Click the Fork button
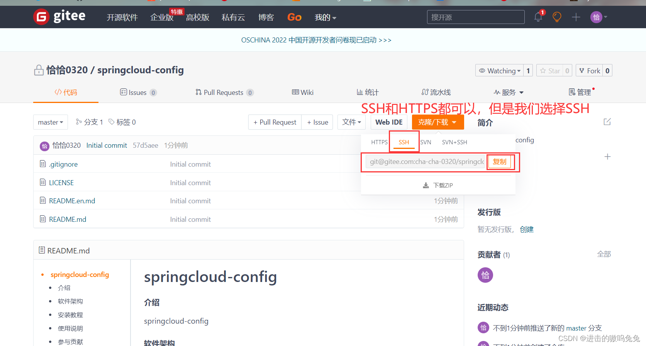This screenshot has width=646, height=346. tap(590, 71)
